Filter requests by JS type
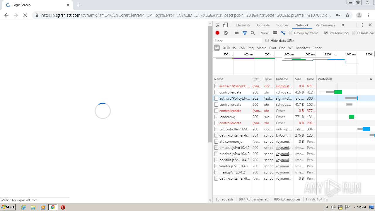The width and height of the screenshot is (375, 211). tap(234, 48)
